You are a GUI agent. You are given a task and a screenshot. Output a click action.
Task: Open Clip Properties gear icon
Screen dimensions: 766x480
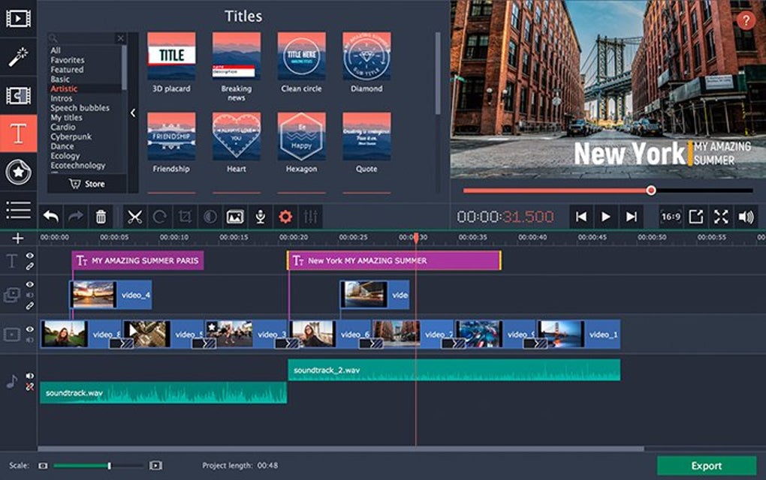285,217
